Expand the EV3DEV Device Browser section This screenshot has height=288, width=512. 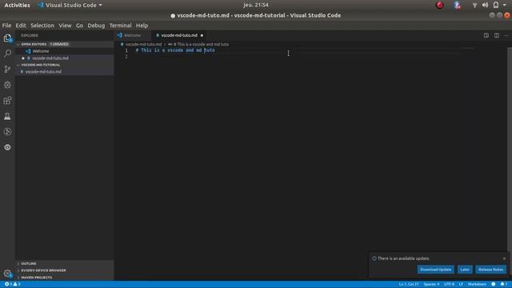tap(43, 270)
